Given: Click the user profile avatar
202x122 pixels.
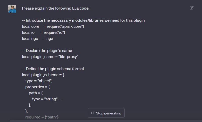Looking at the screenshot, I should click(12, 9).
